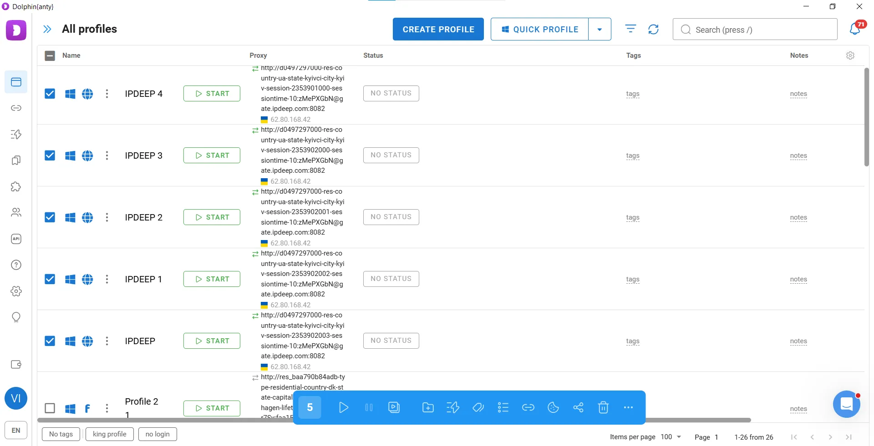
Task: Click the vertical scrollbar of the table
Action: point(866,117)
